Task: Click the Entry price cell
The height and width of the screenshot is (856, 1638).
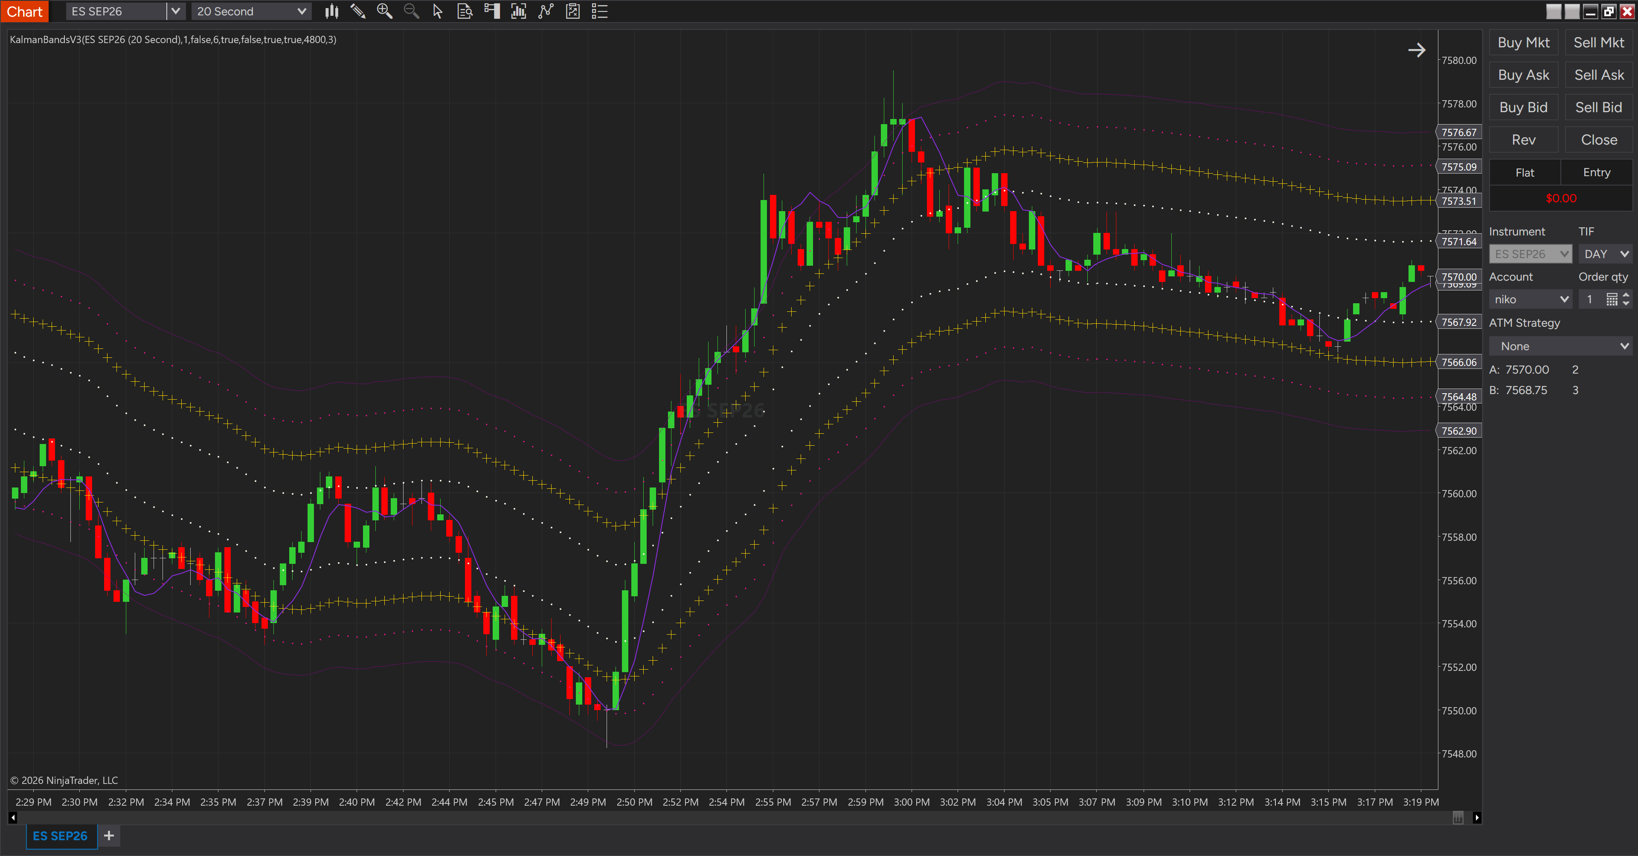Action: (x=1597, y=172)
